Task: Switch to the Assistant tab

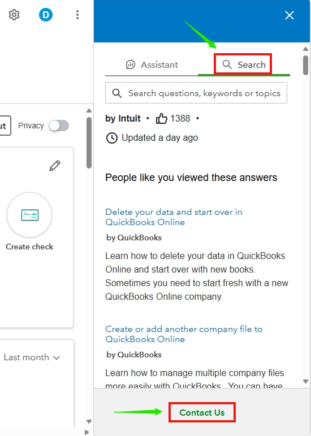Action: click(152, 65)
